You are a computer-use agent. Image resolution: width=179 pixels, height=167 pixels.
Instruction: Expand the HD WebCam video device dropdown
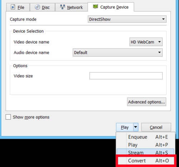click(x=146, y=42)
